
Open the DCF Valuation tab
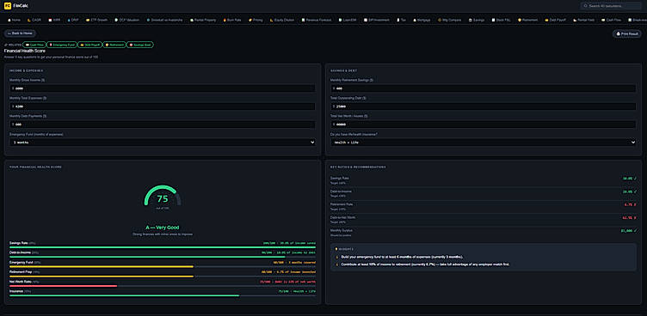point(126,20)
